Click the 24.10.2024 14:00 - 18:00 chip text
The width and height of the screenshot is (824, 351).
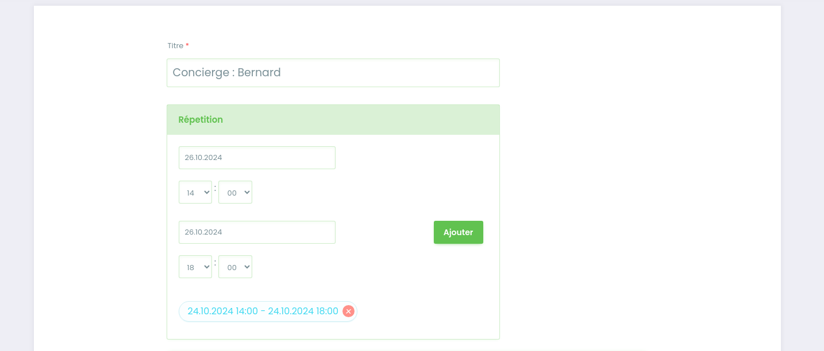pos(263,311)
